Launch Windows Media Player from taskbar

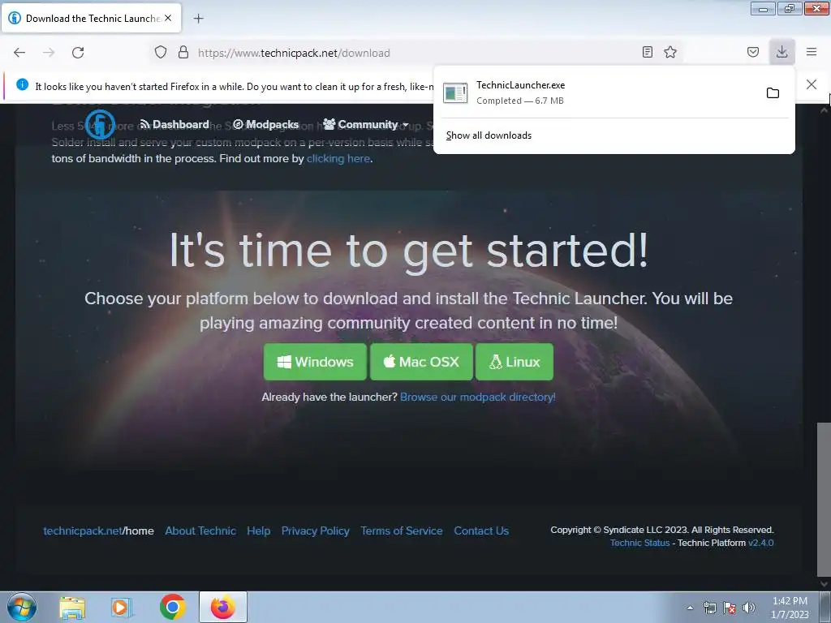122,607
